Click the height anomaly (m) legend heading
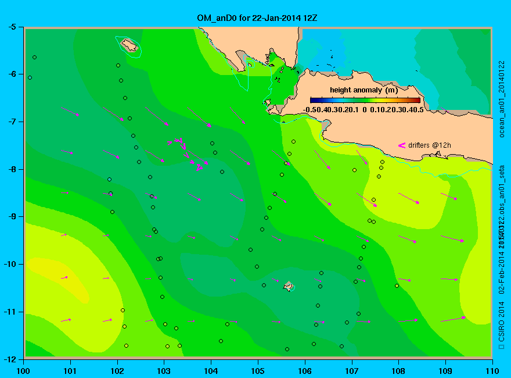The image size is (511, 378). point(364,90)
